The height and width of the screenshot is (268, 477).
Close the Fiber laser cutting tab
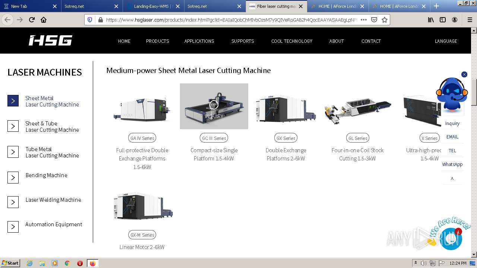[300, 6]
